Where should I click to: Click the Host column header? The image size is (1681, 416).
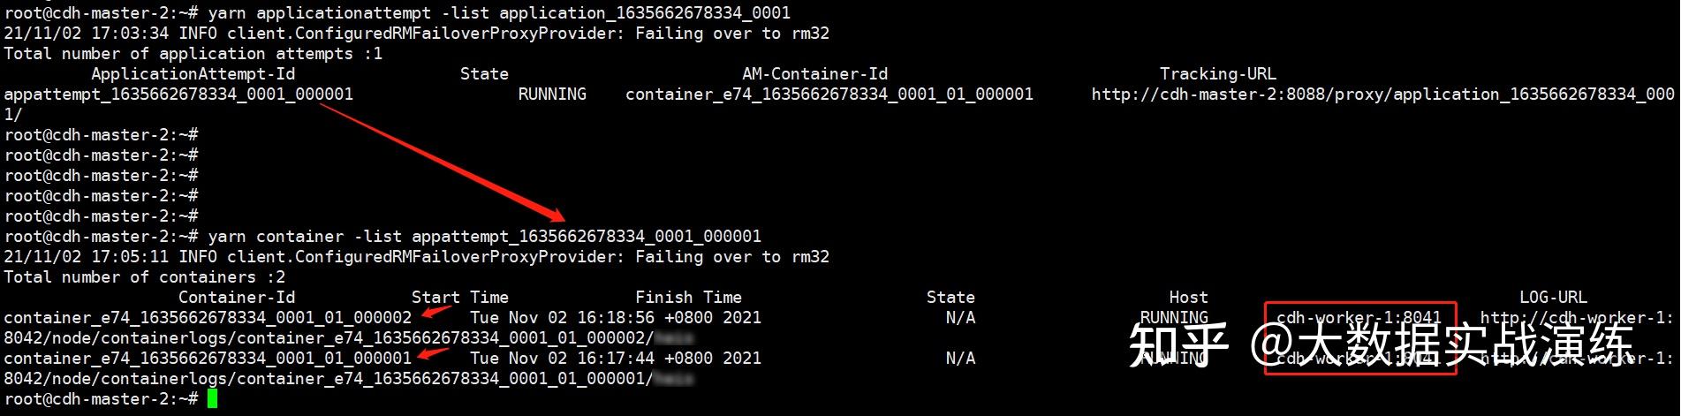[1188, 298]
